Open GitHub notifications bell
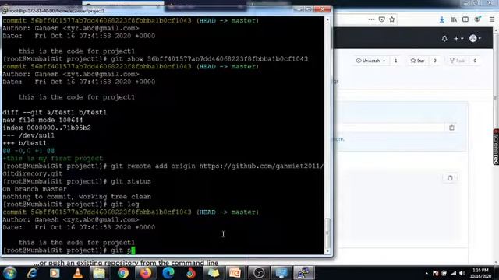The height and width of the screenshot is (280, 499). point(444,38)
